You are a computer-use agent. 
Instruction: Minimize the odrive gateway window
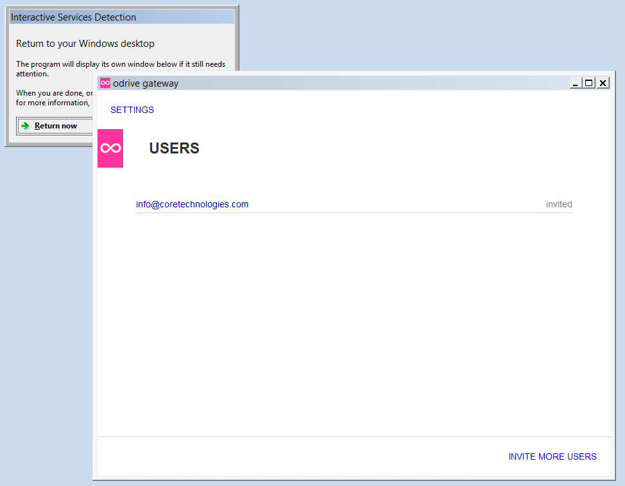click(x=575, y=83)
